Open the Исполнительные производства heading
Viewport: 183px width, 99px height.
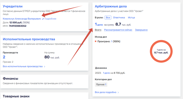click(x=29, y=39)
